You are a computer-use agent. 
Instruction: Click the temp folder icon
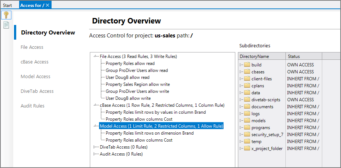tap(247, 141)
